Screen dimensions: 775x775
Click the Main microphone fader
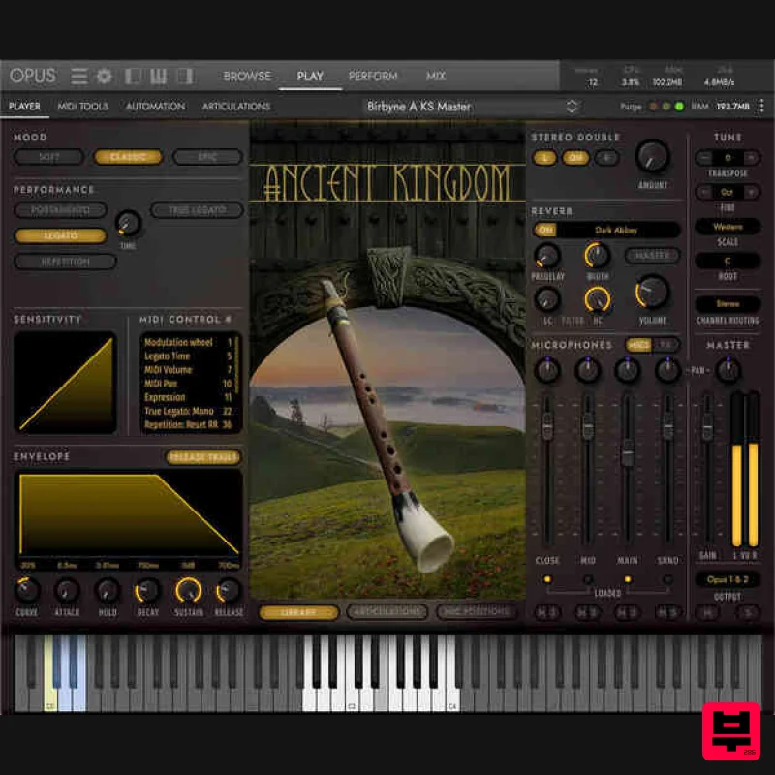tap(628, 452)
